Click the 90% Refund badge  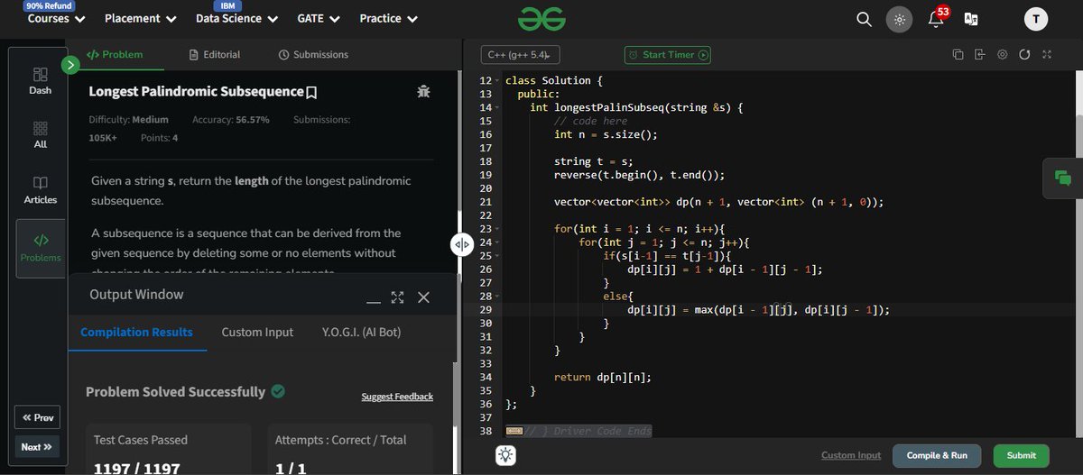[49, 5]
